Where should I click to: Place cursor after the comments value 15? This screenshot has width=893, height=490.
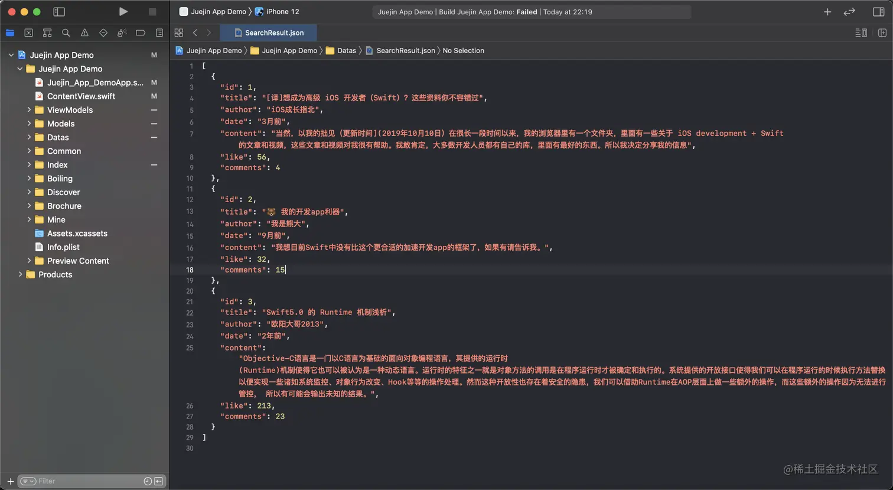[286, 270]
